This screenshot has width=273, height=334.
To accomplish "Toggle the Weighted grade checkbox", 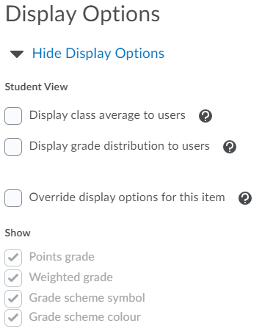I will coord(13,278).
